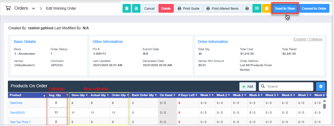334x126 pixels.
Task: Delete the working order
Action: [x=166, y=8]
